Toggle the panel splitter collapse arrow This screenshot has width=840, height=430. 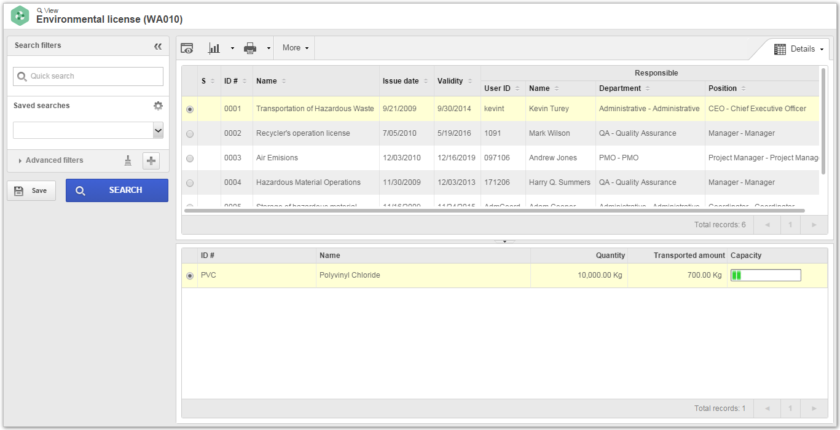[x=504, y=241]
